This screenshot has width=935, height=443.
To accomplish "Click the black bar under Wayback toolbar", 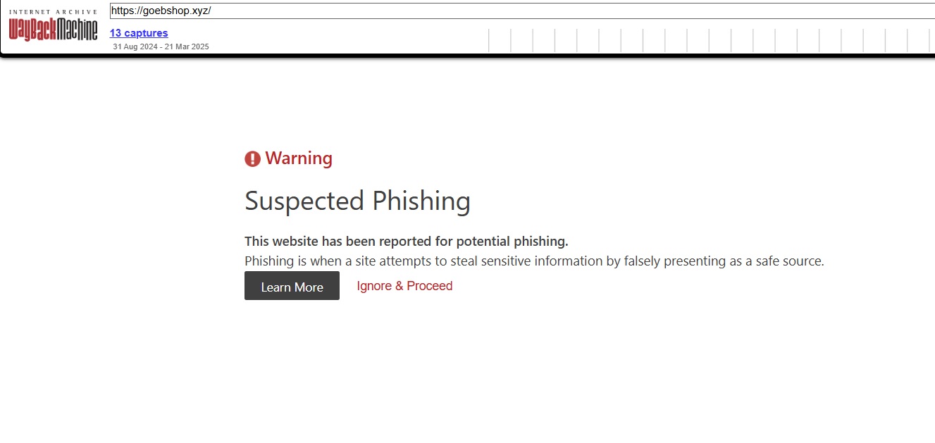I will 467,55.
